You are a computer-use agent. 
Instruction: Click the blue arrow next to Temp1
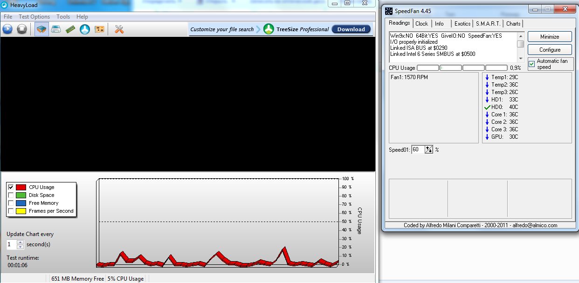(x=487, y=77)
